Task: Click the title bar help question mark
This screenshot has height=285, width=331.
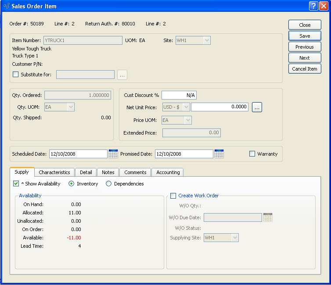Action: [x=313, y=6]
